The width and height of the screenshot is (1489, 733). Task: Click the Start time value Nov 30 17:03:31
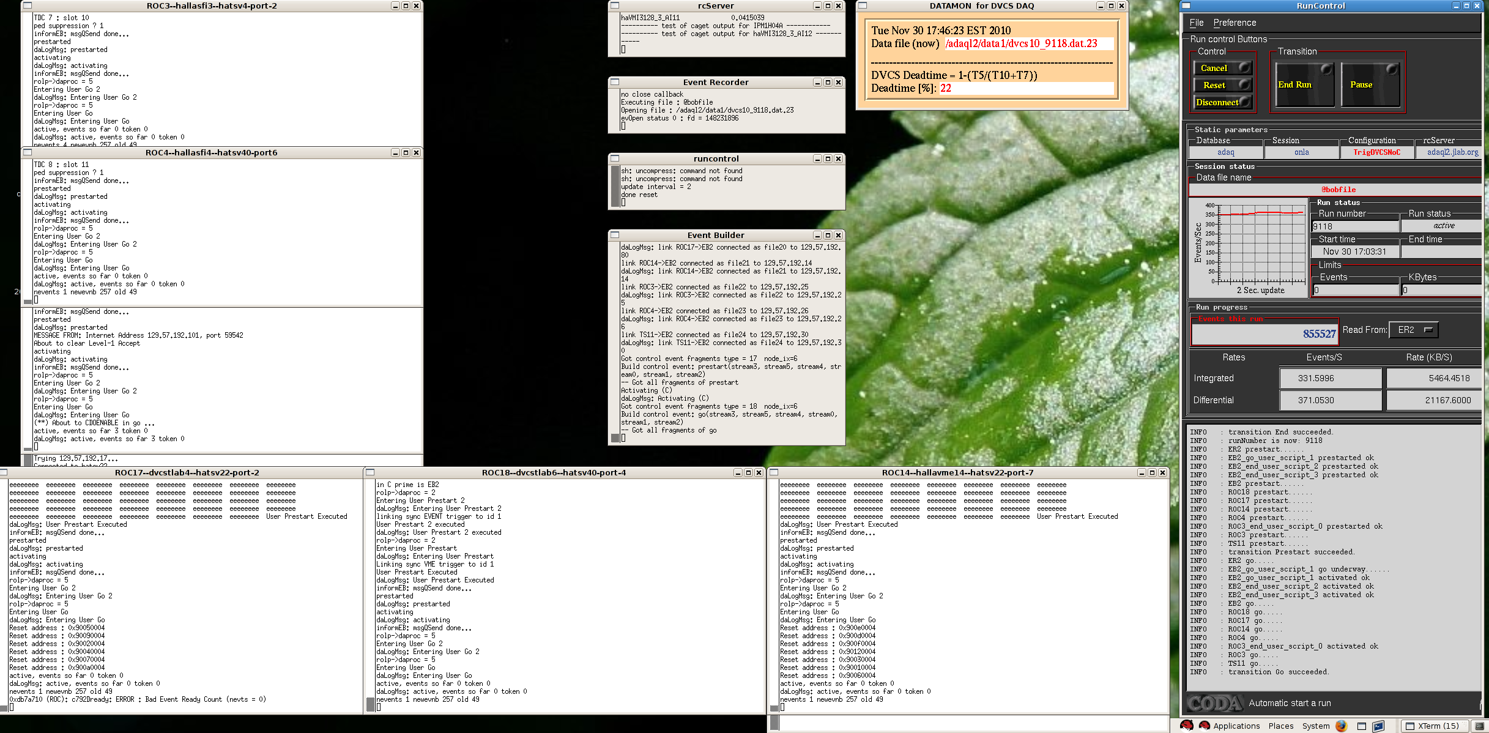[1355, 251]
